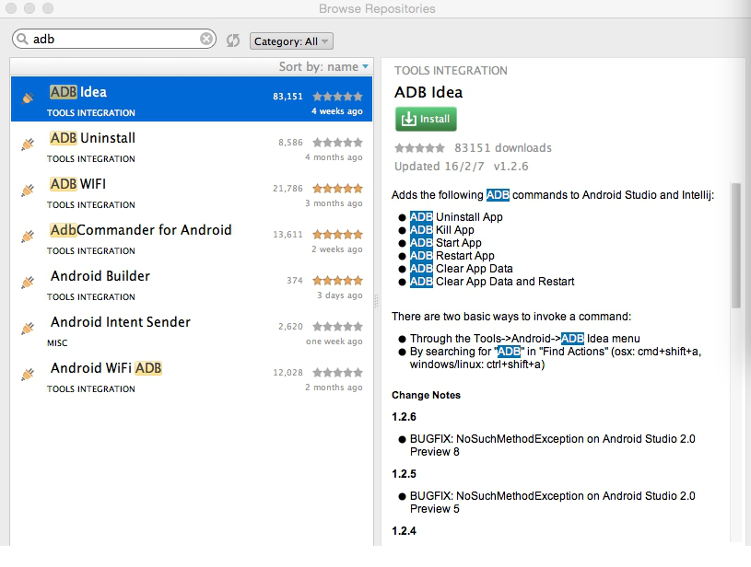Click ADB Idea's star rating in list

(337, 97)
